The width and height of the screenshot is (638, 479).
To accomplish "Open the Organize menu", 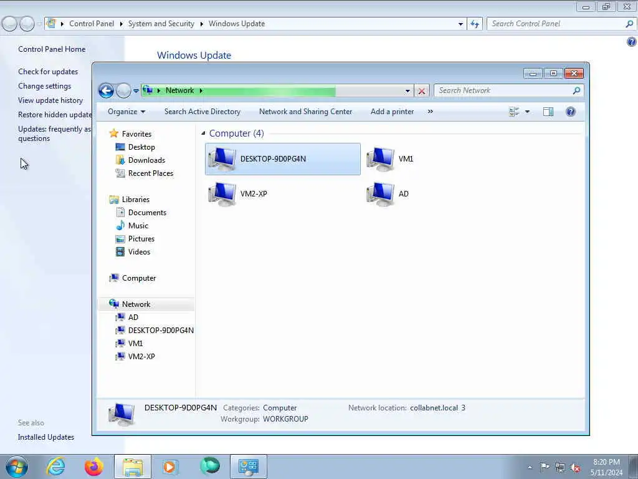I will pos(126,112).
